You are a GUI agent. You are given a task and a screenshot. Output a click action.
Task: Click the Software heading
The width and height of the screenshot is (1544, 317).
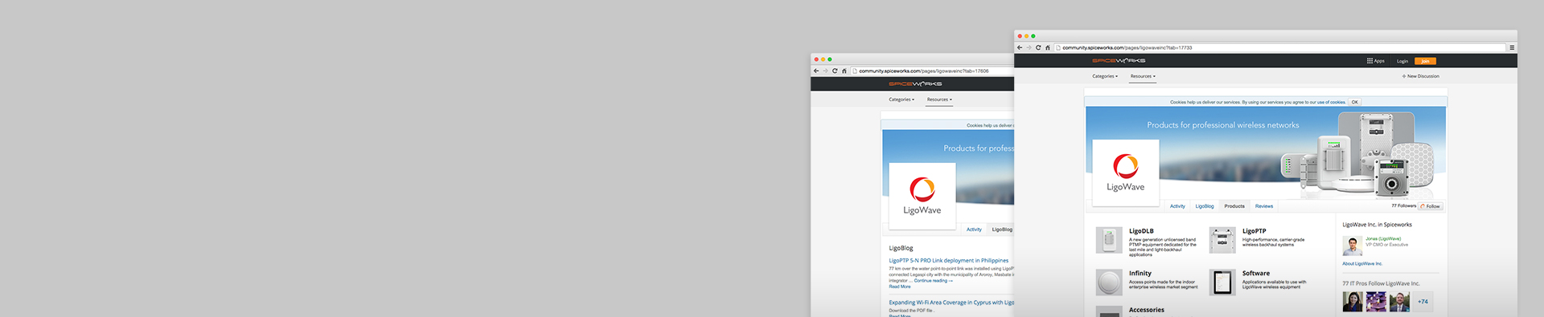pyautogui.click(x=1256, y=274)
